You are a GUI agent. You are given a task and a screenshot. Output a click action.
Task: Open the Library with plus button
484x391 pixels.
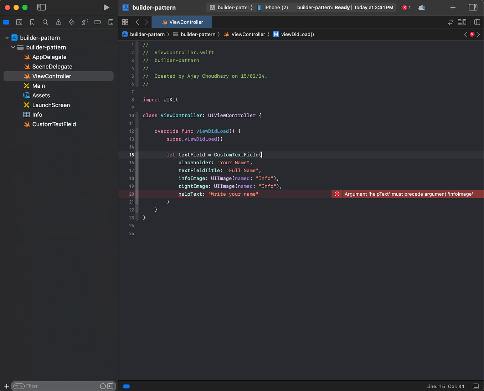pos(453,7)
